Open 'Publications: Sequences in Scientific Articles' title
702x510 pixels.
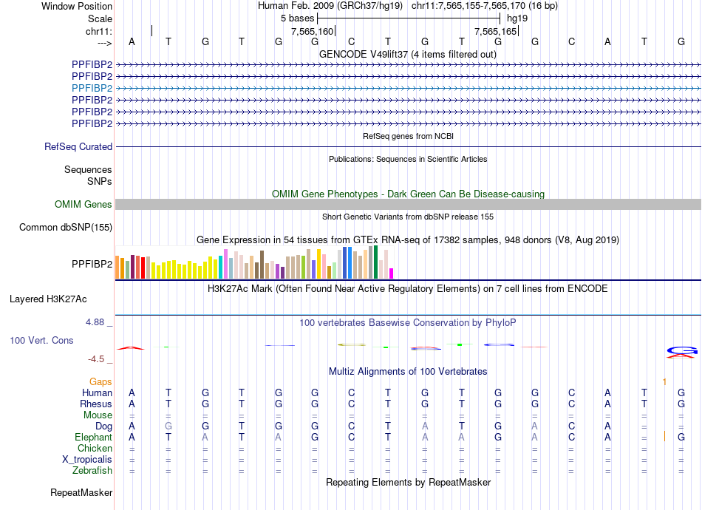click(x=408, y=159)
